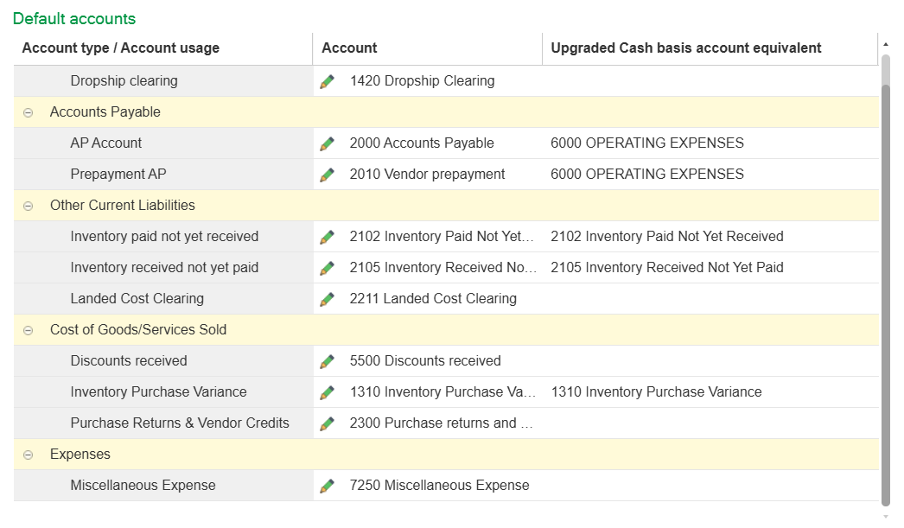Collapse the Expenses group
Viewport: 904px width, 528px height.
tap(28, 455)
